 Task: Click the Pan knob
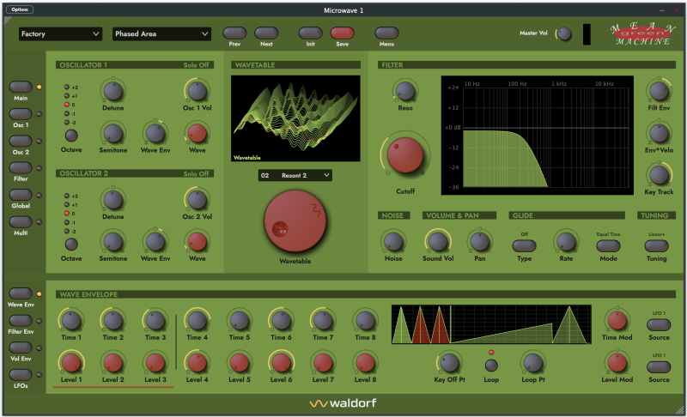pyautogui.click(x=480, y=242)
